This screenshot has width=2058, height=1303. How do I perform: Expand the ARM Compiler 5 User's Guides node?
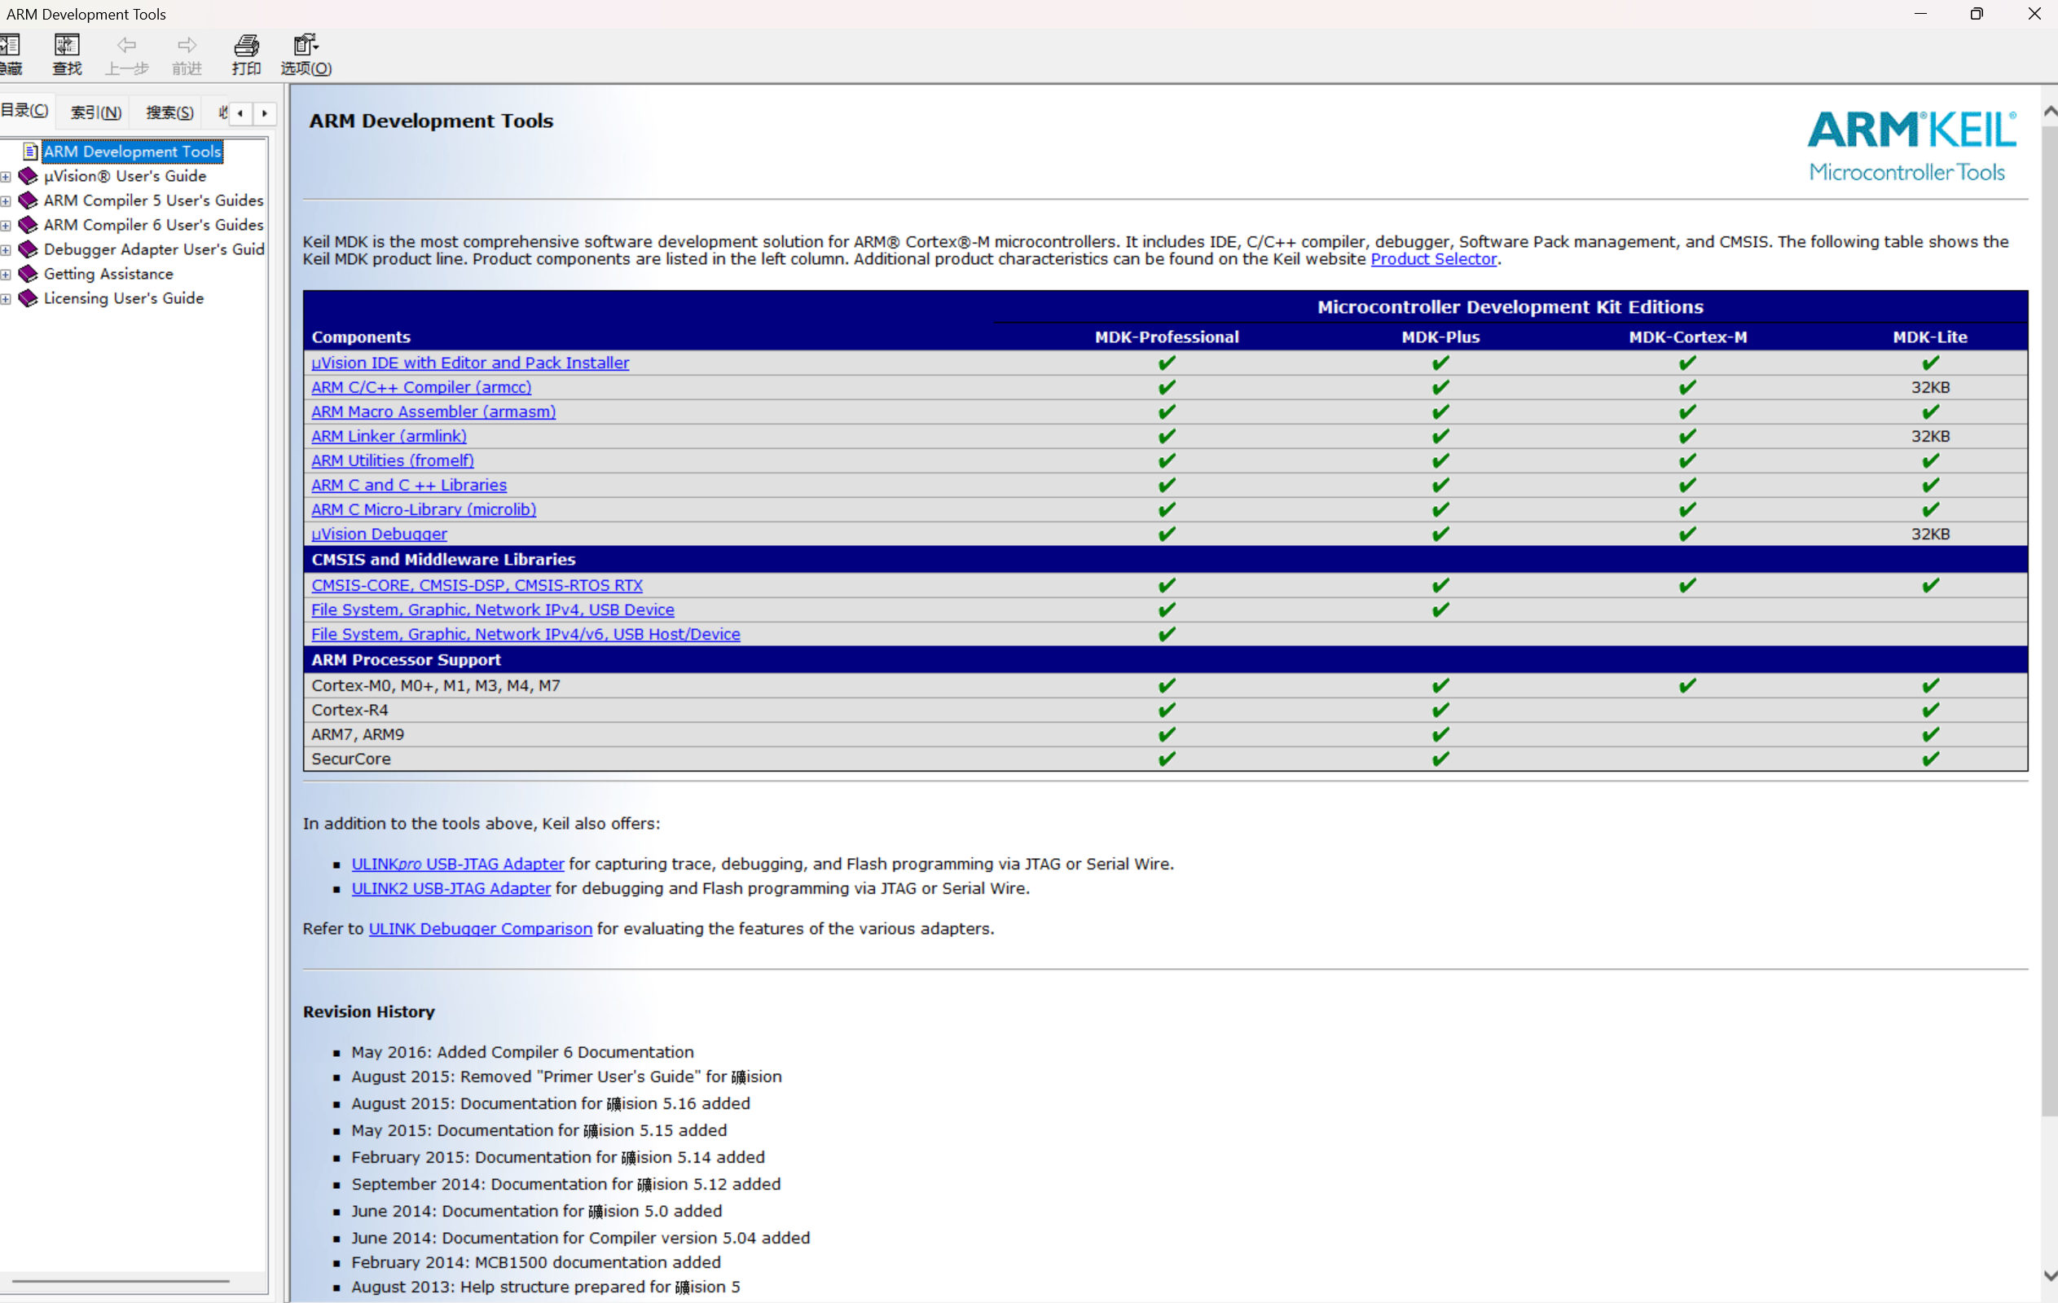5,202
